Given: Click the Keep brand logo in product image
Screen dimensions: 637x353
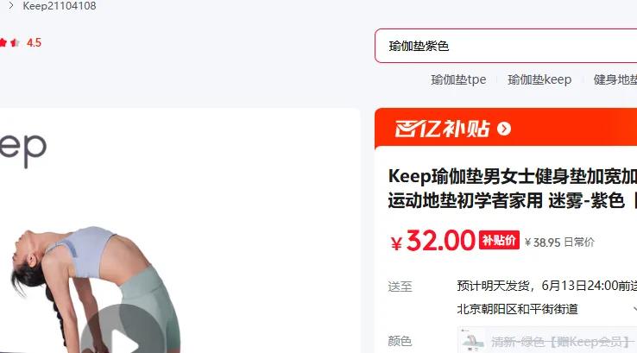Looking at the screenshot, I should tap(23, 150).
